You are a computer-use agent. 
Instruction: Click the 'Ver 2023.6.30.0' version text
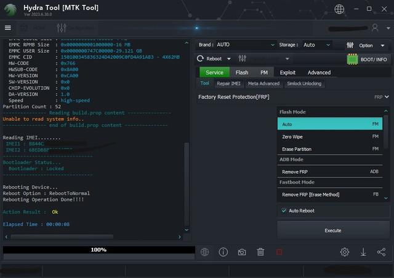pyautogui.click(x=38, y=15)
